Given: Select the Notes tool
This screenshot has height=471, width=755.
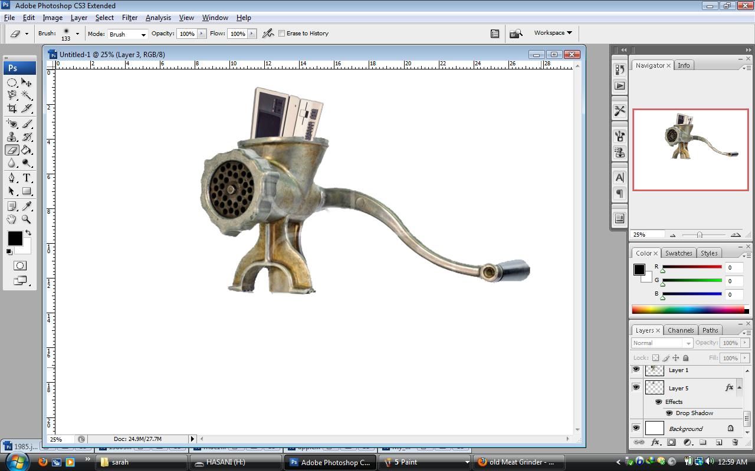Looking at the screenshot, I should (12, 206).
